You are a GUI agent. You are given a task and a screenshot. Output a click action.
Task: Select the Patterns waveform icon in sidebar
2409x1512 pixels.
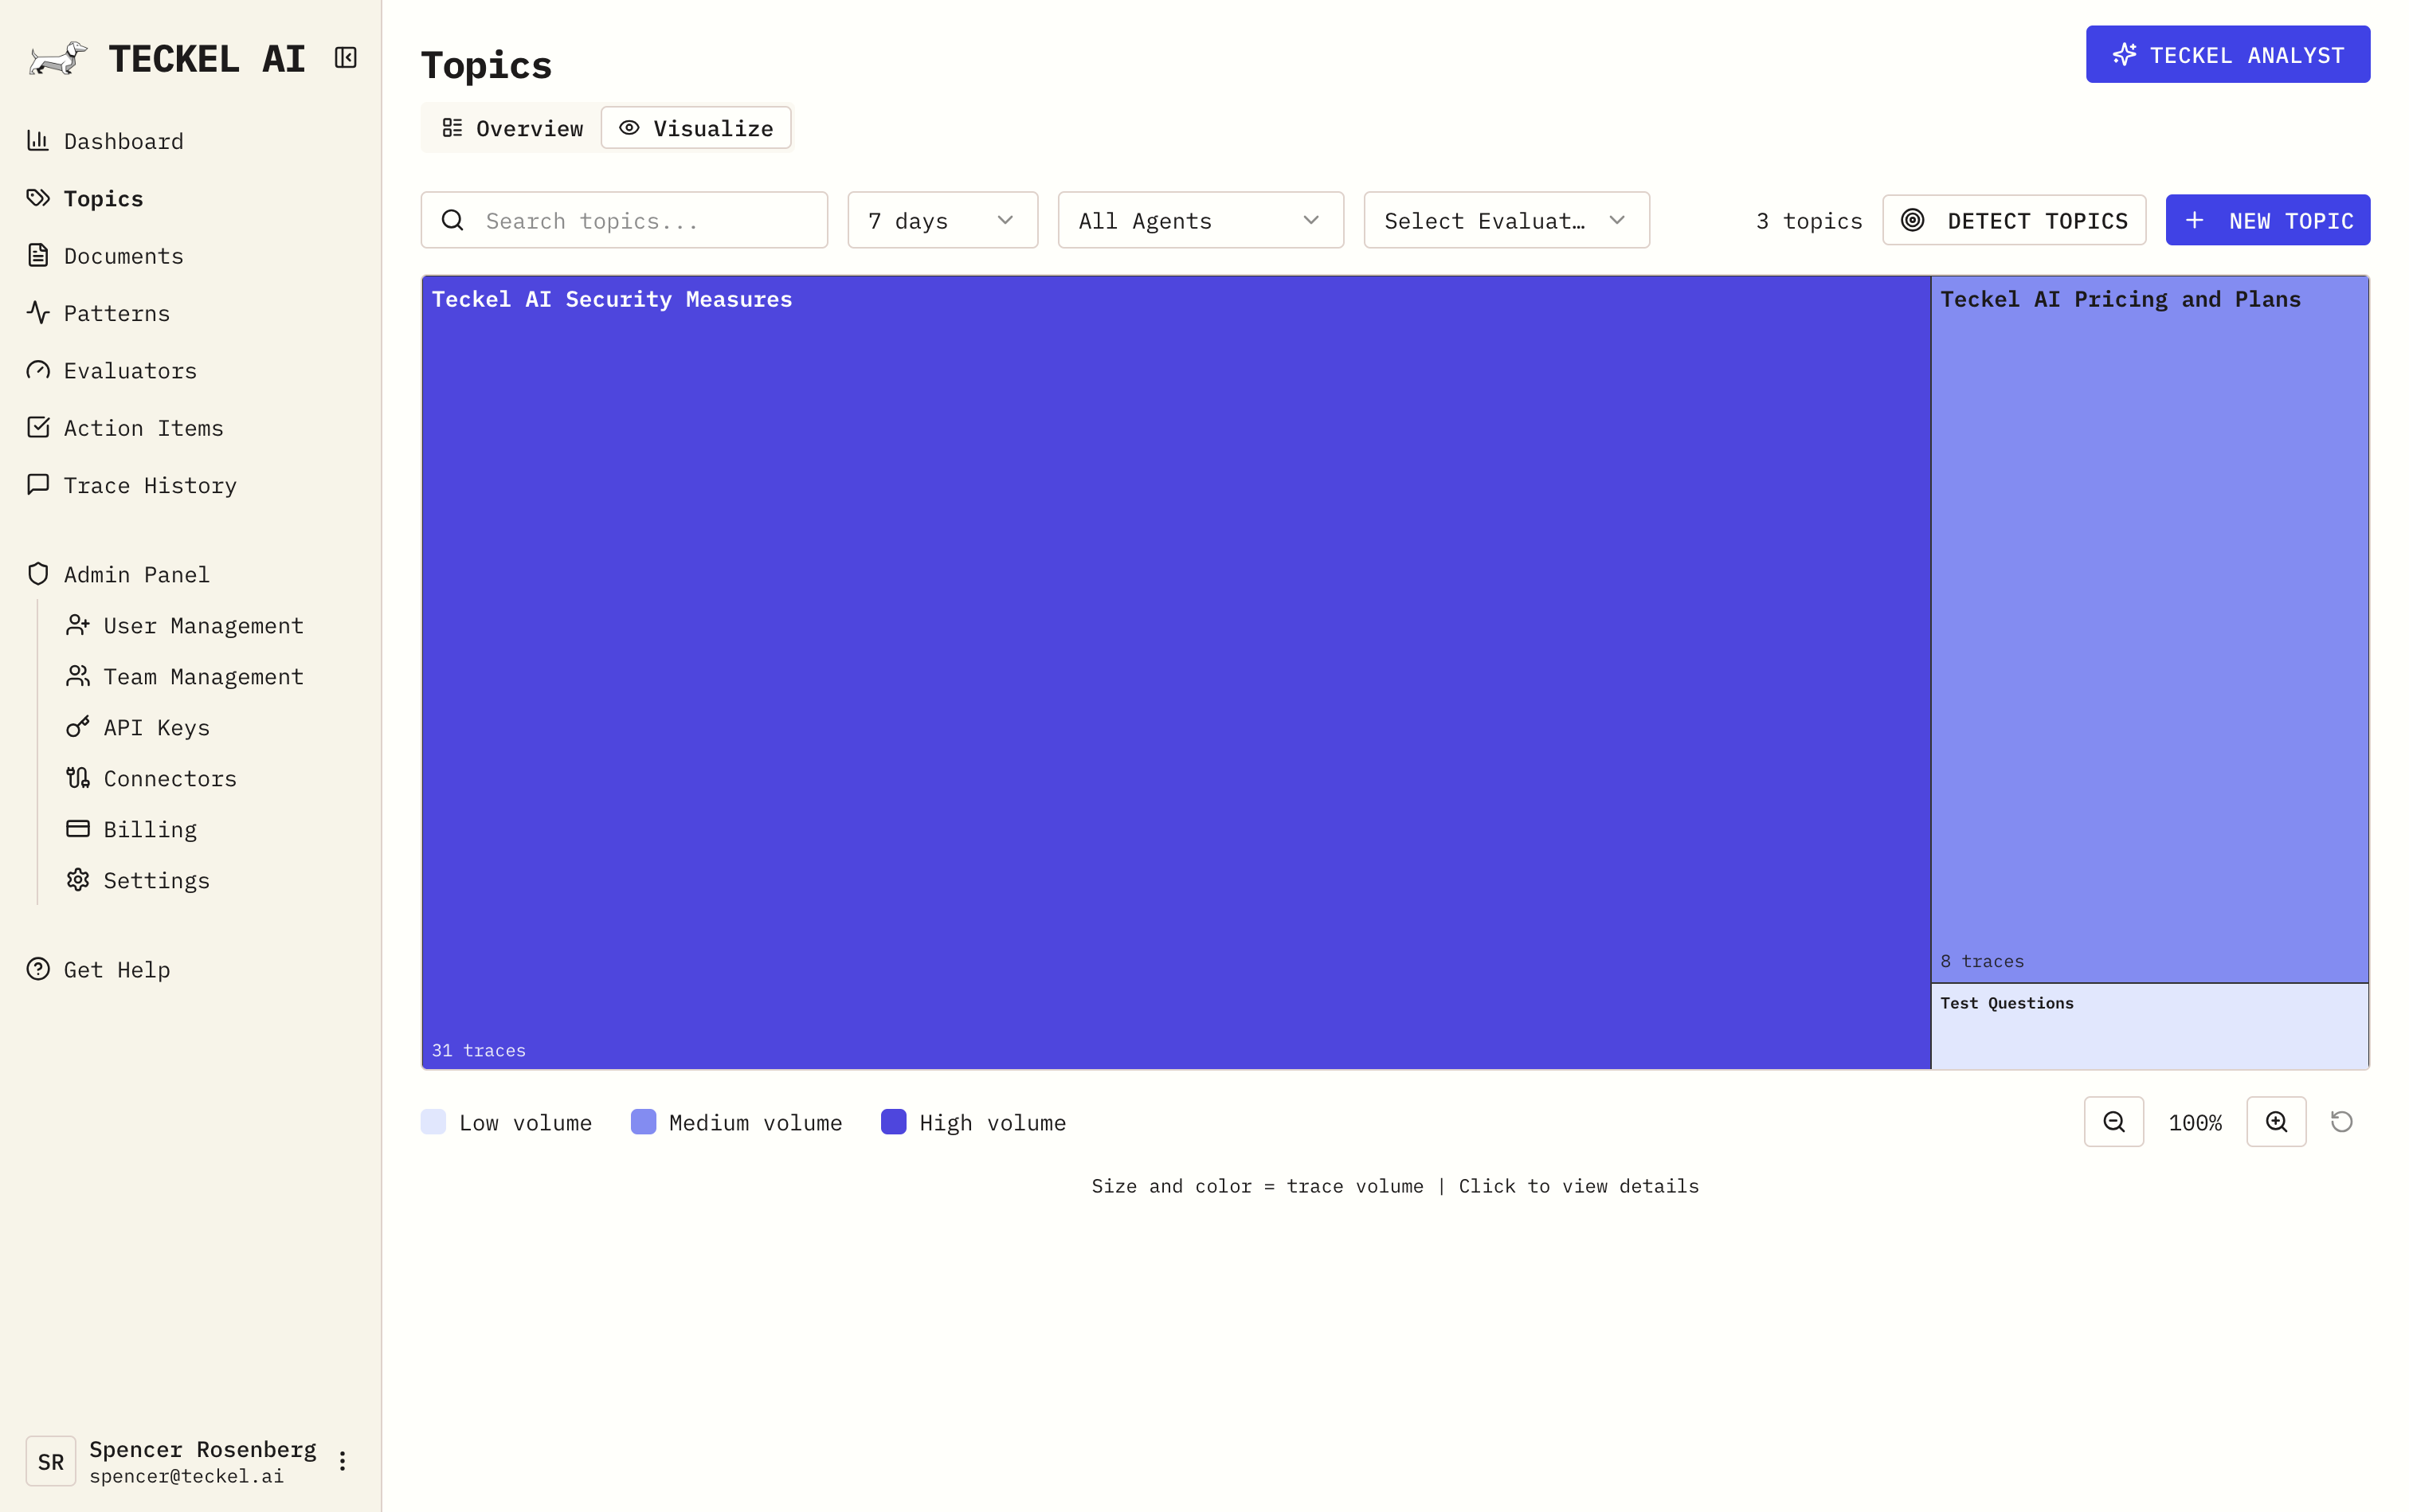[x=38, y=313]
